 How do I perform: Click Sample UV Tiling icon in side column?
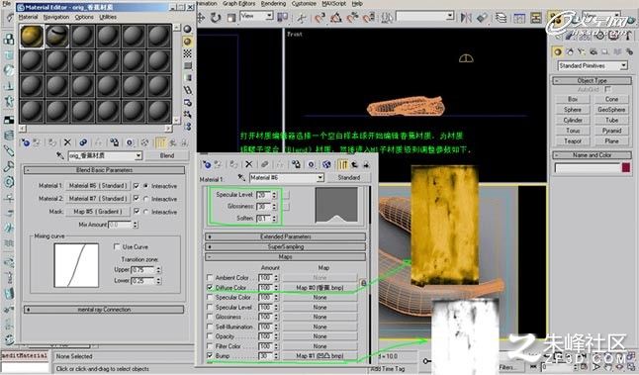click(188, 65)
